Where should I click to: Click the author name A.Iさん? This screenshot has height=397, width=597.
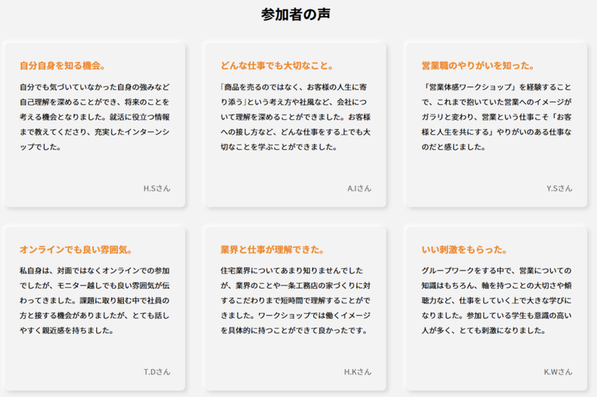pyautogui.click(x=359, y=188)
